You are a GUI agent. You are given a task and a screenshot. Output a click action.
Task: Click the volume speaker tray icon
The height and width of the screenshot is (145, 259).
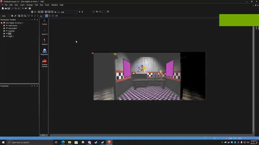tap(248, 142)
